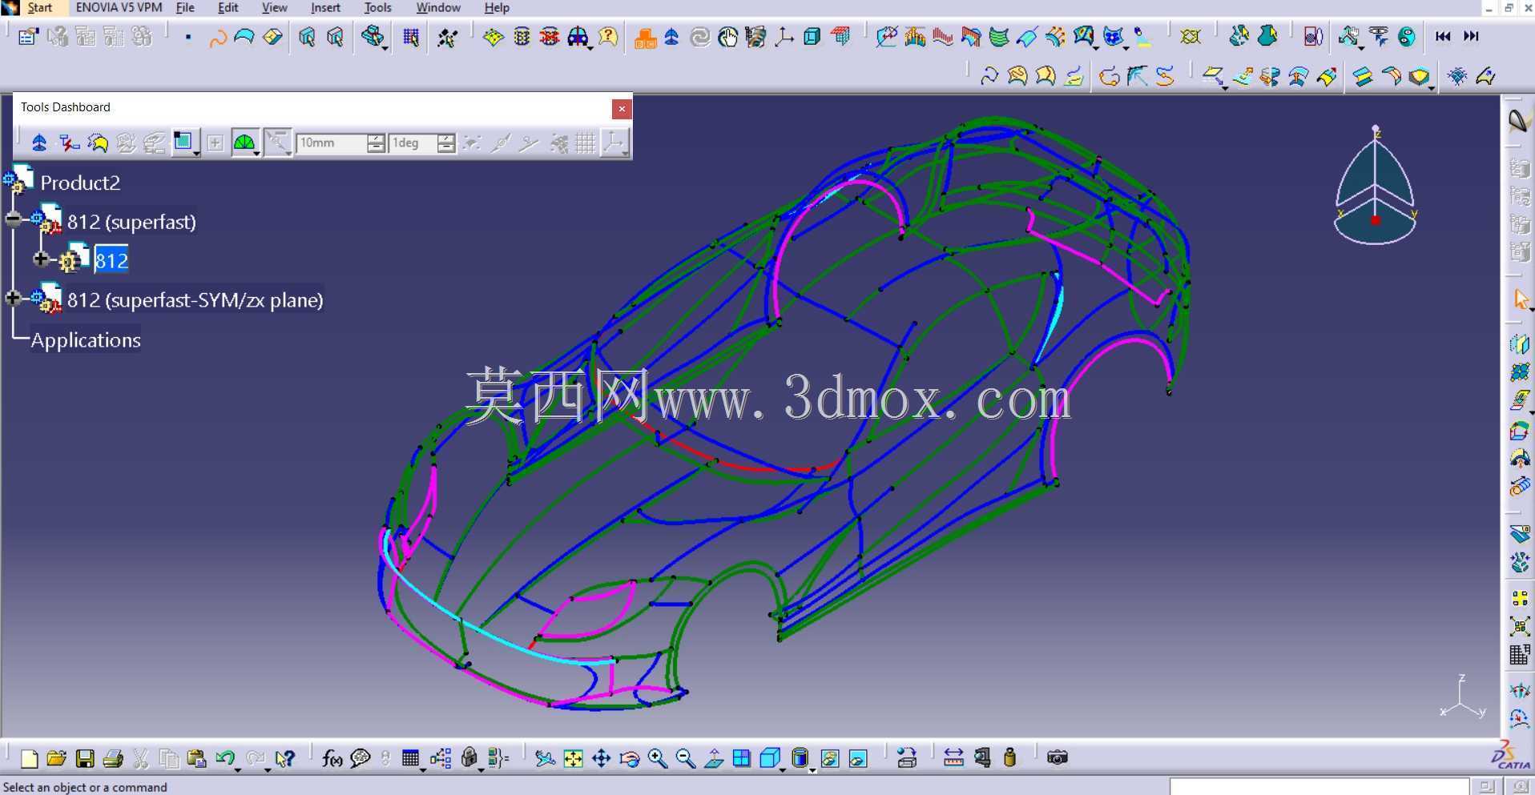The width and height of the screenshot is (1535, 795).
Task: Toggle the plus insert dashboard icon
Action: [x=215, y=143]
